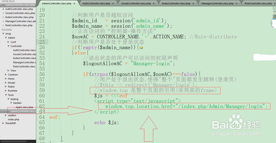Select the ThinkPHP folder label

(x=10, y=123)
